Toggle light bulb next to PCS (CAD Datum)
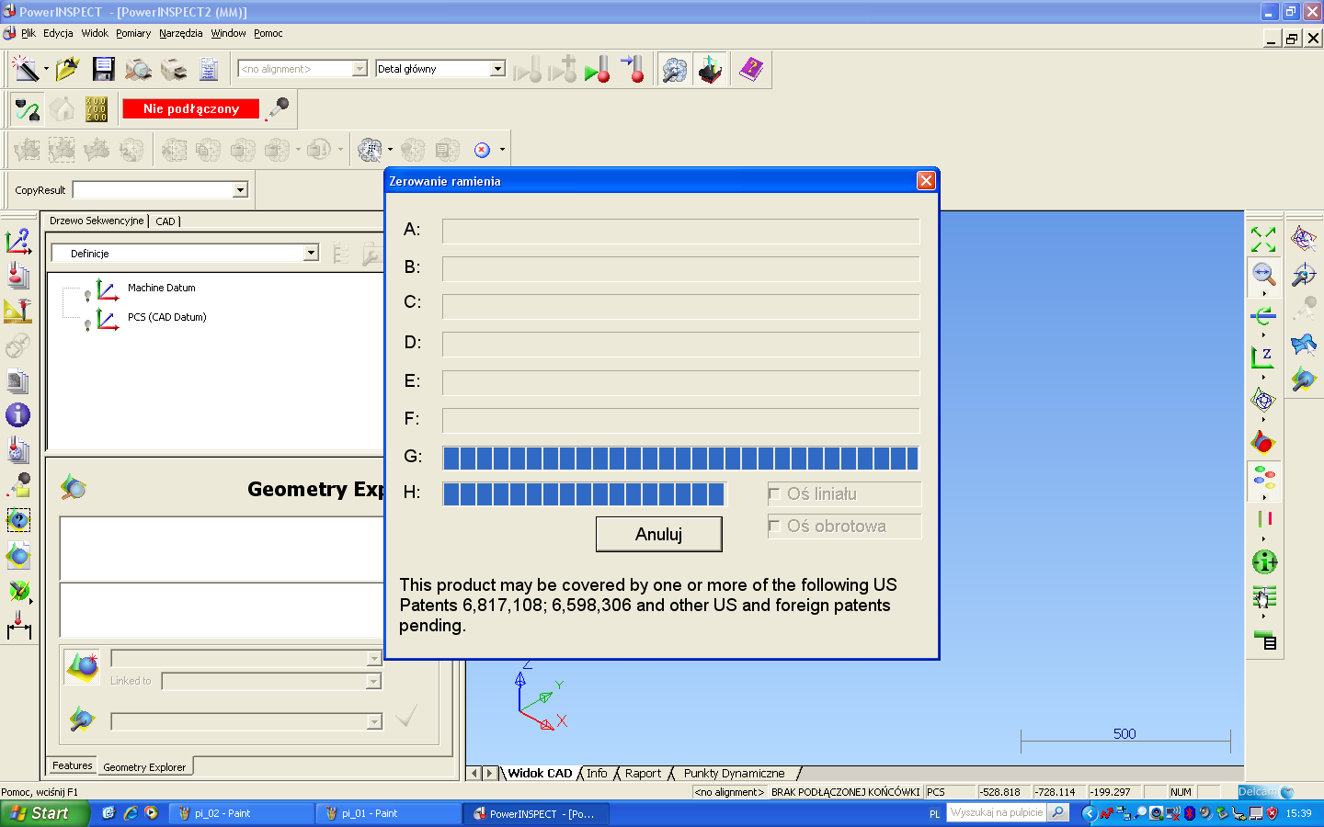The height and width of the screenshot is (827, 1324). (x=87, y=324)
